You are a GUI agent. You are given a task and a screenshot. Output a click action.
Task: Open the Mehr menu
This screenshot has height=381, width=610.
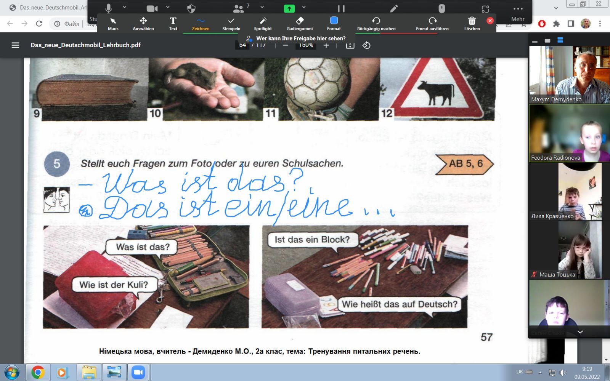(518, 13)
